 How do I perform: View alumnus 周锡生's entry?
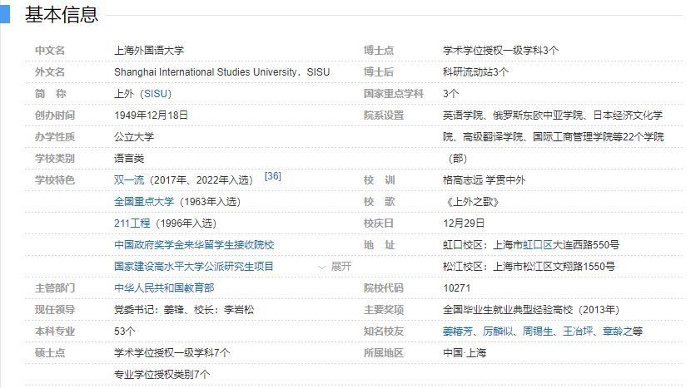pos(539,332)
